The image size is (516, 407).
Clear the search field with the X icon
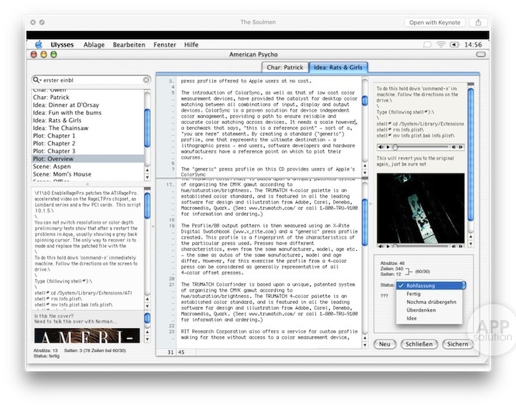(x=146, y=80)
